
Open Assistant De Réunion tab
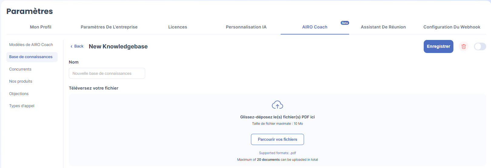[383, 27]
